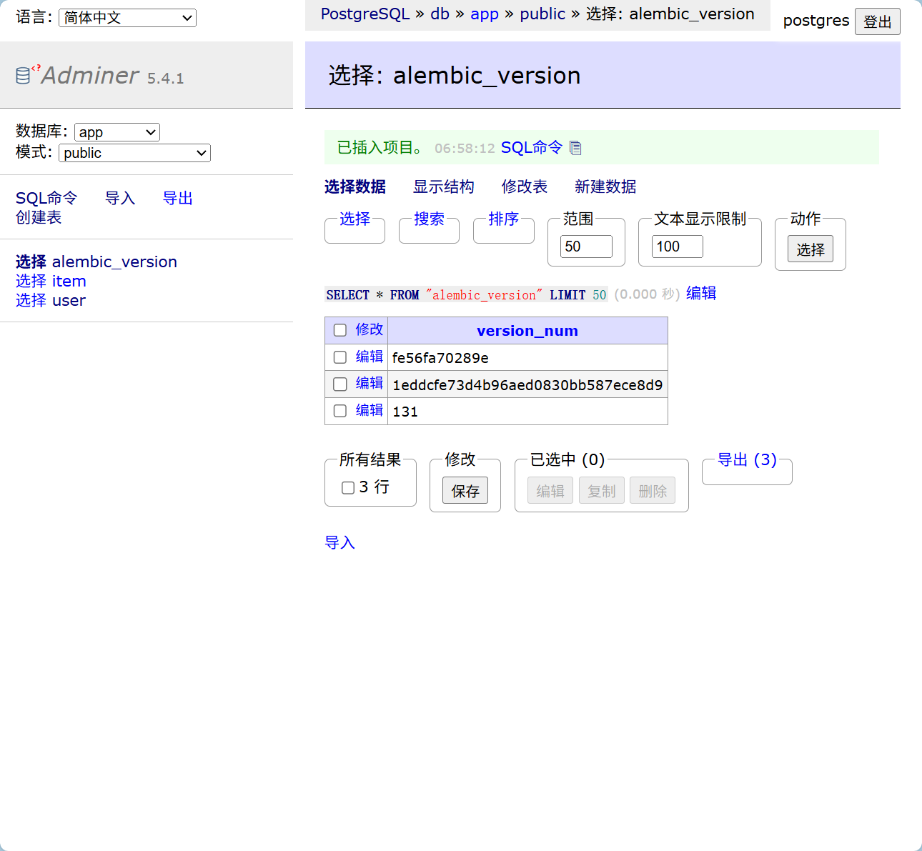Switch to the 显示结构 tab
The image size is (922, 851).
443,186
